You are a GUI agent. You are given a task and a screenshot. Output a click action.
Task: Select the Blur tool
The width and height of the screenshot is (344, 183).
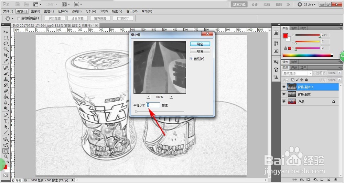pyautogui.click(x=6, y=102)
